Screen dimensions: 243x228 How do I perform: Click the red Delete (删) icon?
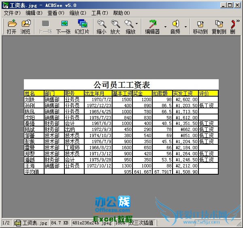coord(233,24)
